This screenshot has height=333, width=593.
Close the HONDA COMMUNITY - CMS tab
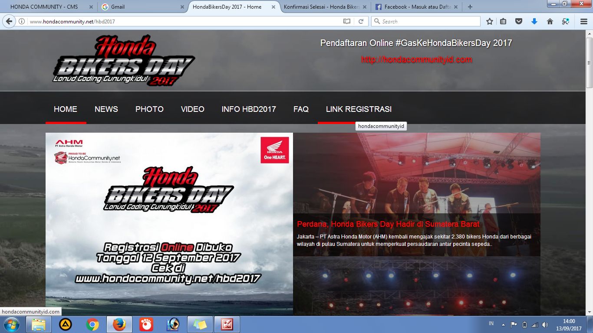pyautogui.click(x=91, y=7)
